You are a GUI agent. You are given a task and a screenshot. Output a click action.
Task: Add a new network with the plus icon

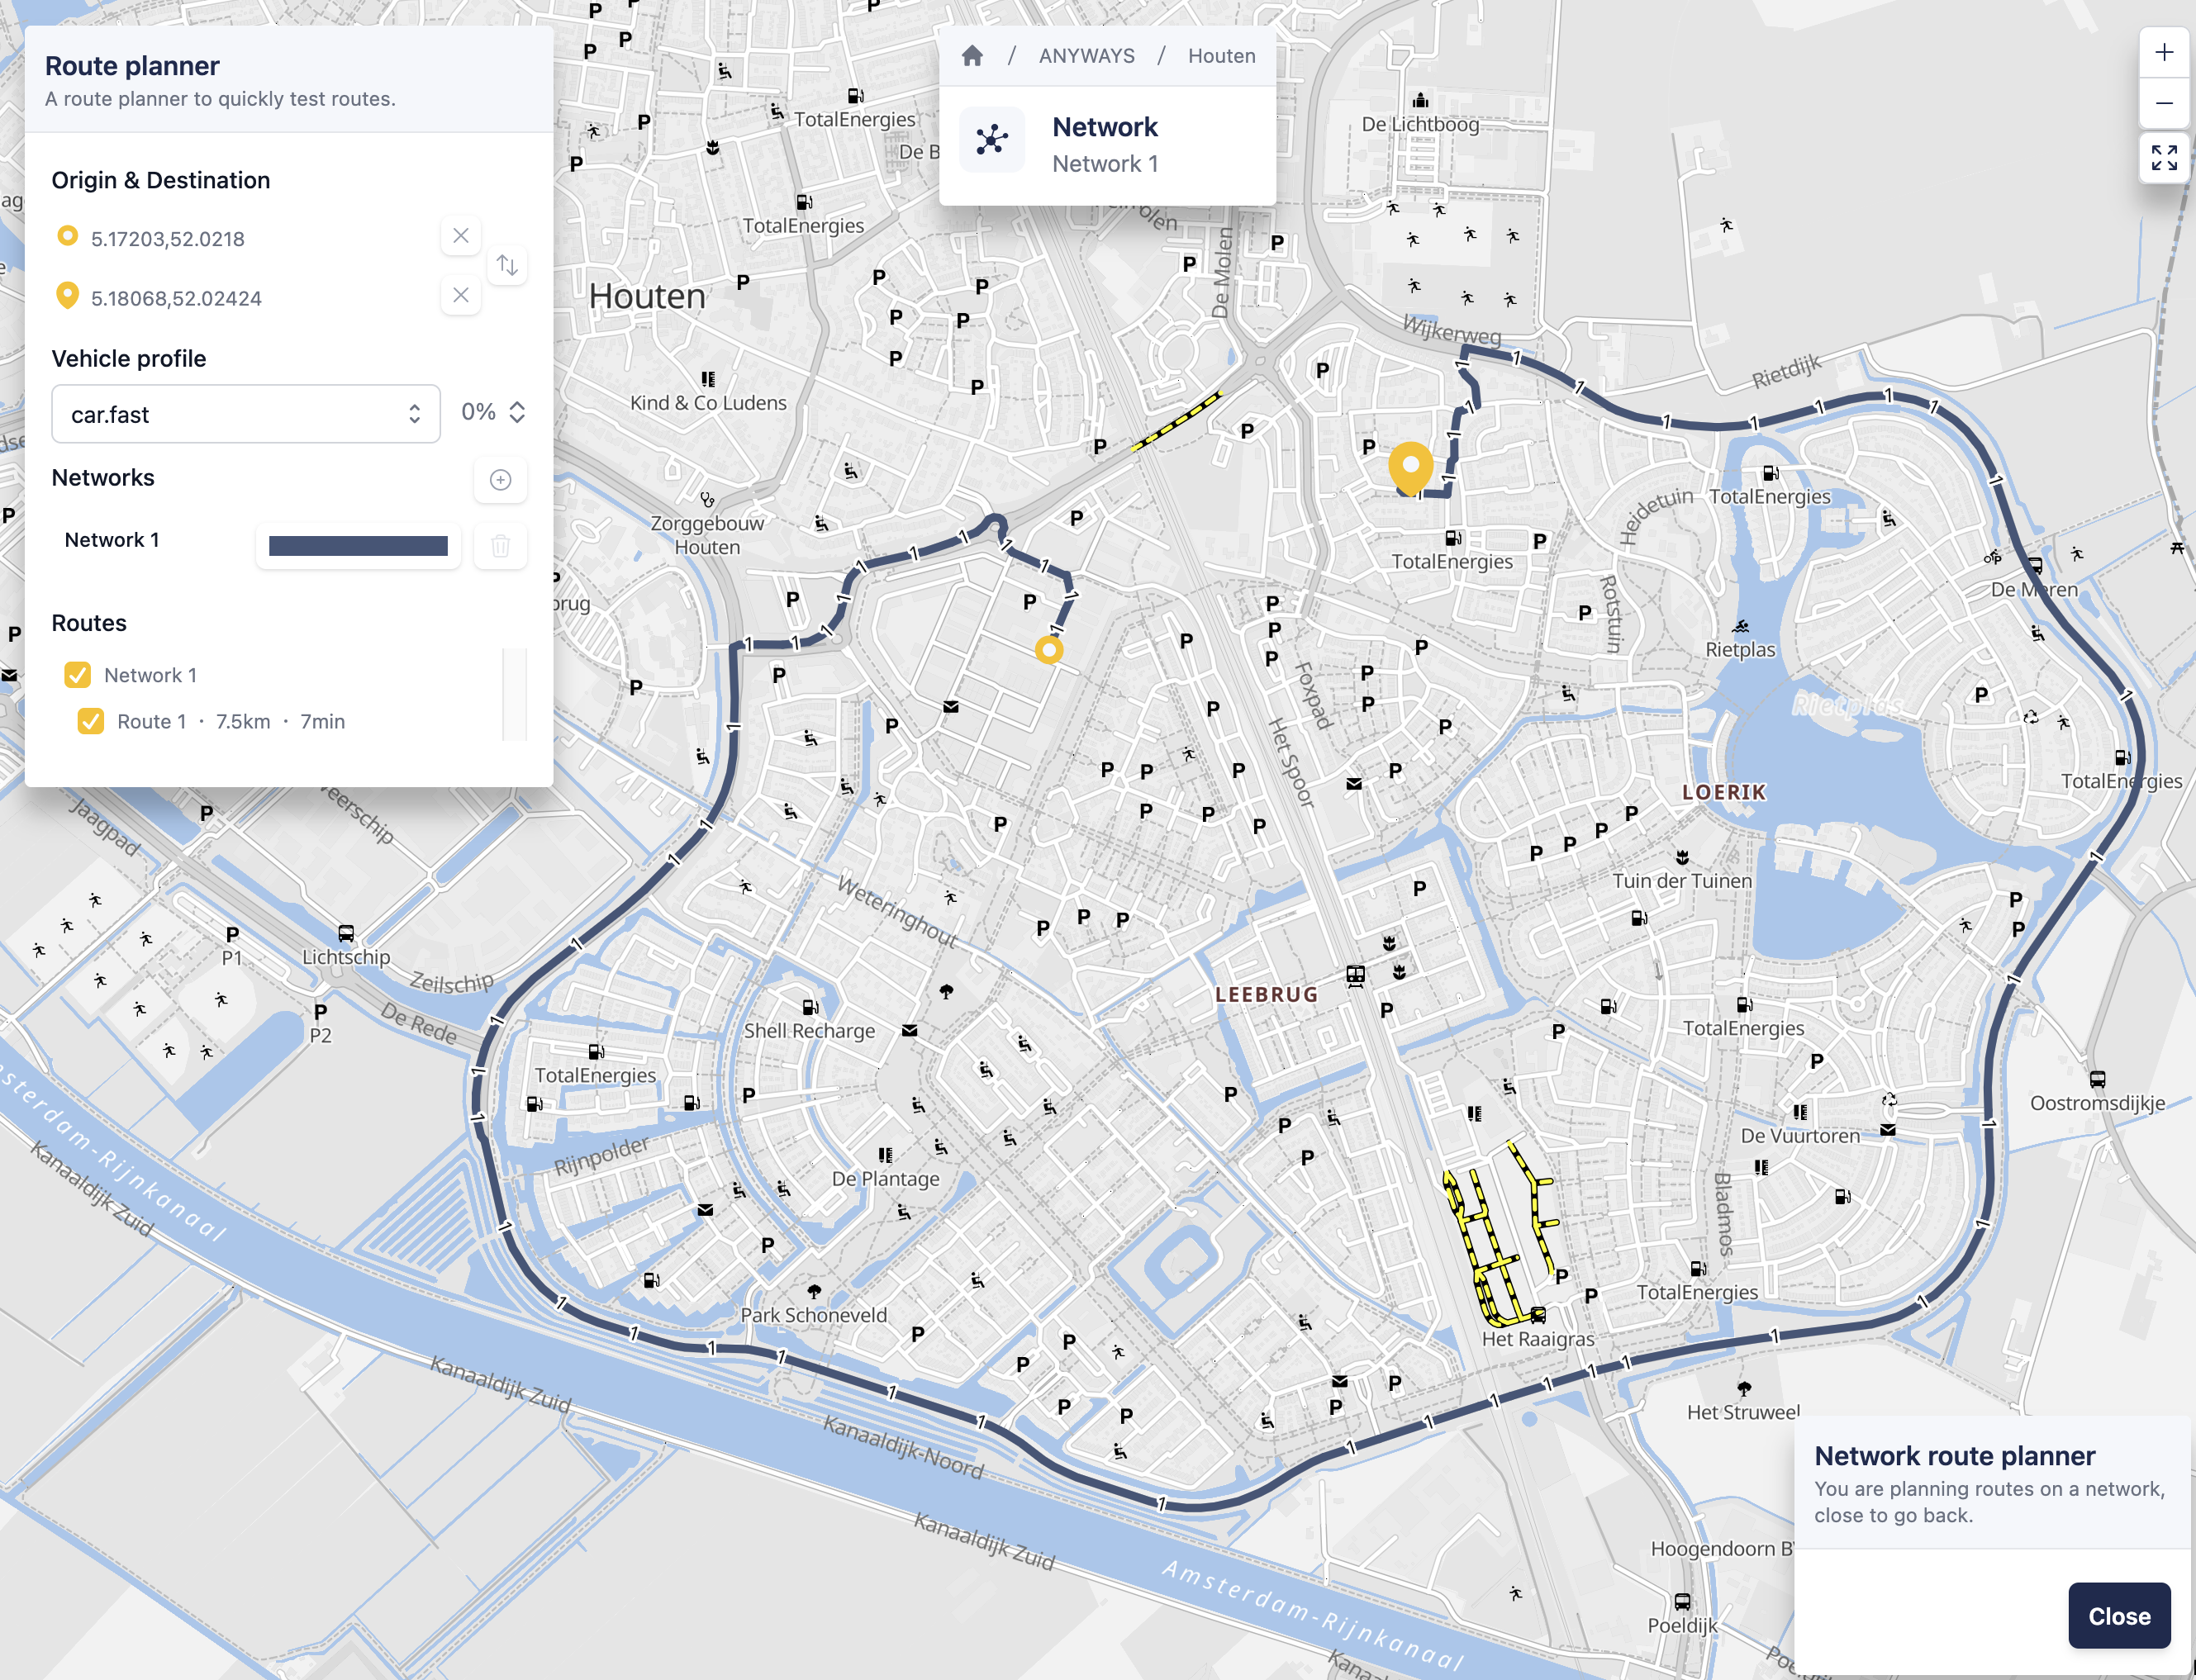(x=500, y=480)
